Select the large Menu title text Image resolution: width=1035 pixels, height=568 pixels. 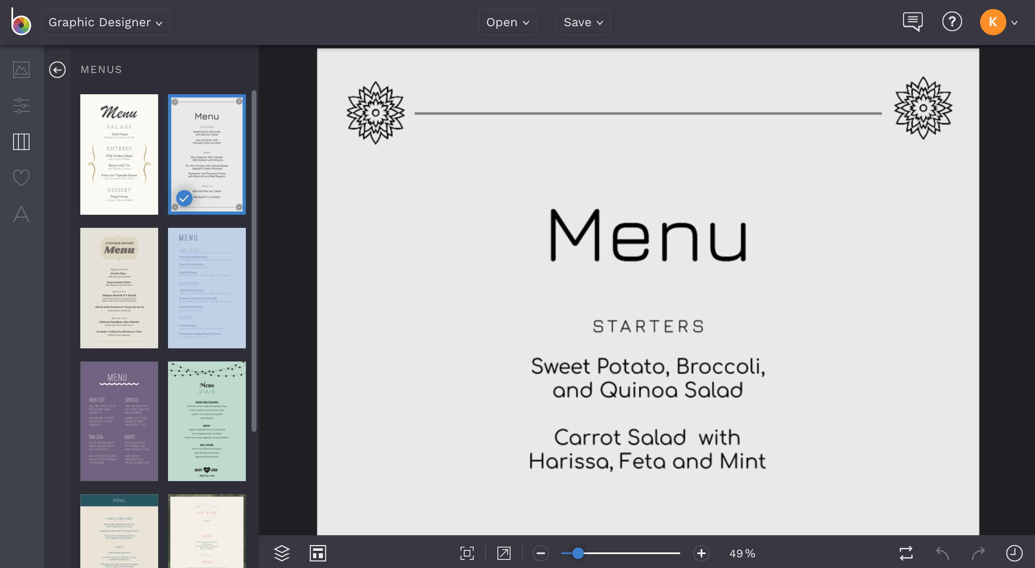648,235
